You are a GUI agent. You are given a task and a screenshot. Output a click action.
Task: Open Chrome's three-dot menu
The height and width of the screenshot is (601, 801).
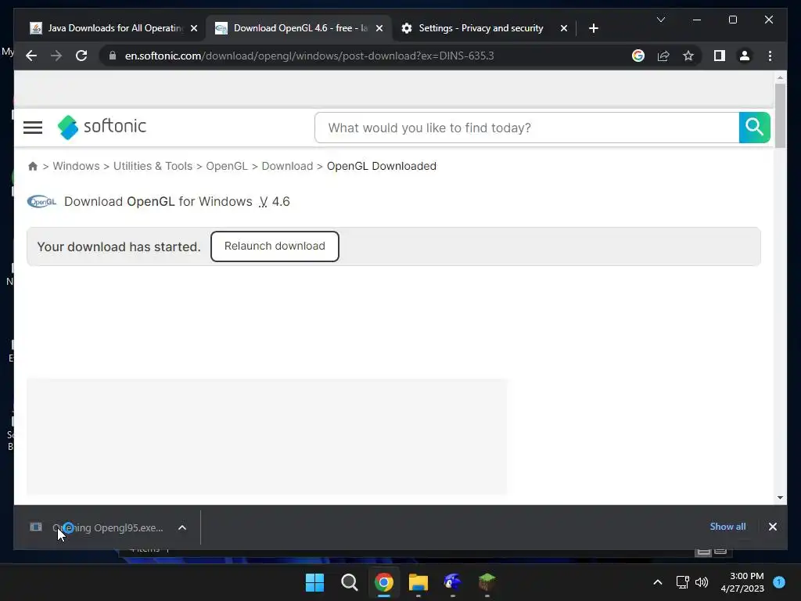[x=770, y=56]
